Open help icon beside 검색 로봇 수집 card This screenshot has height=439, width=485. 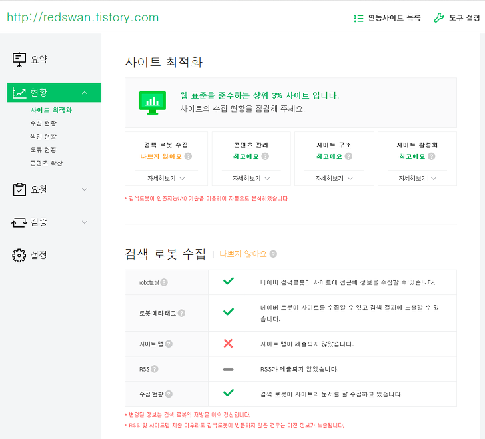tap(188, 157)
